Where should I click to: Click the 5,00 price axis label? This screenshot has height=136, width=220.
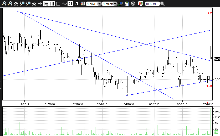click(x=217, y=79)
